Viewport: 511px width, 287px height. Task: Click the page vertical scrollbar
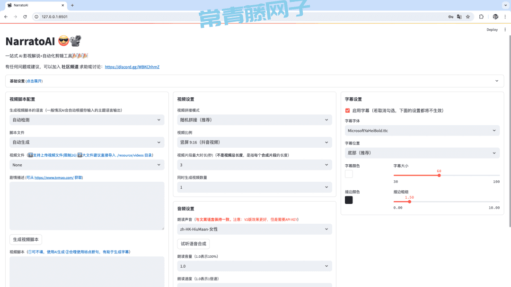pos(510,130)
